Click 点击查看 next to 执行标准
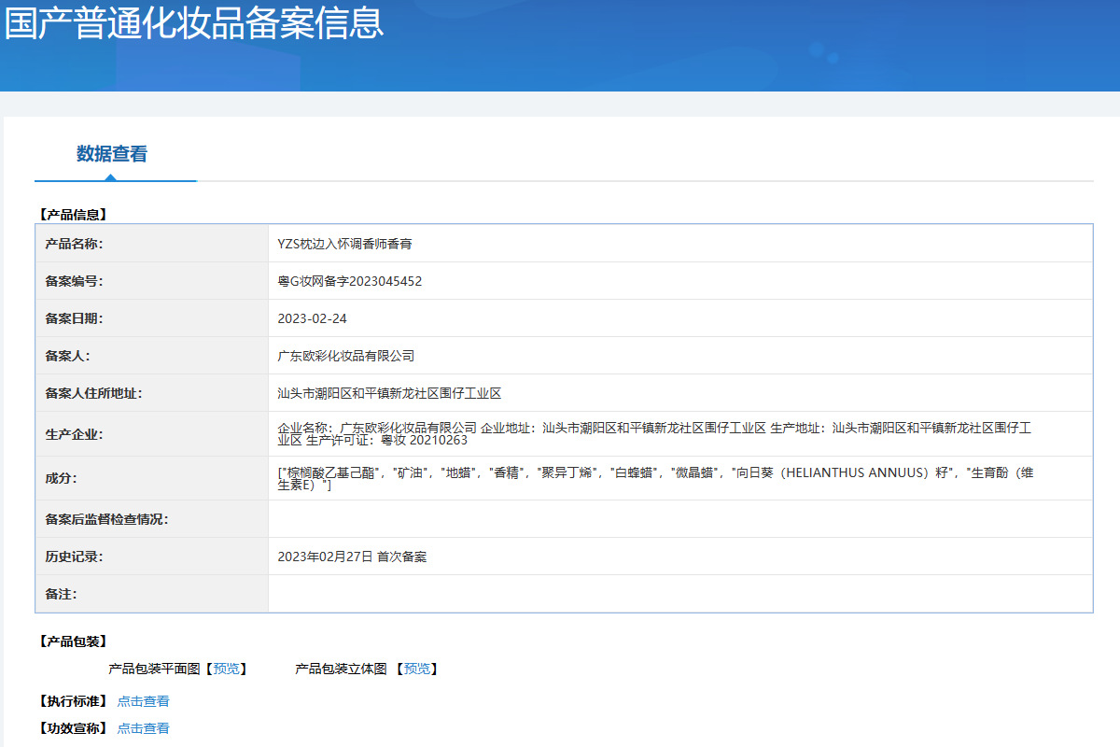The image size is (1120, 747). click(x=143, y=701)
